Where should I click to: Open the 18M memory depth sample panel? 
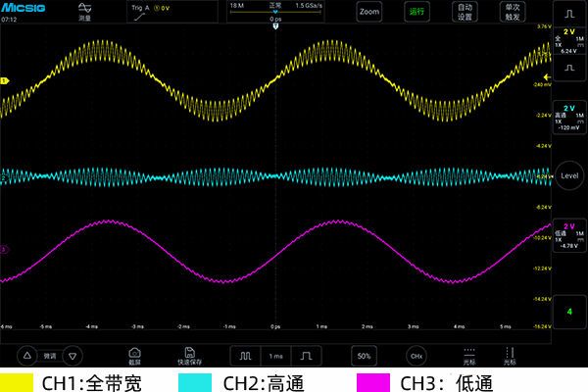pos(275,12)
